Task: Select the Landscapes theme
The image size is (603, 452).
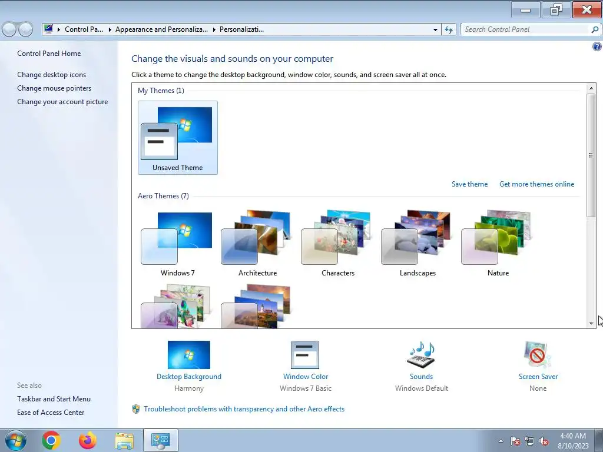Action: pyautogui.click(x=418, y=244)
